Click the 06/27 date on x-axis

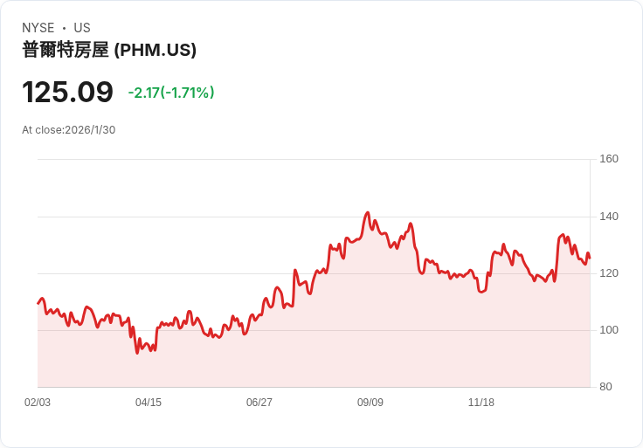259,403
